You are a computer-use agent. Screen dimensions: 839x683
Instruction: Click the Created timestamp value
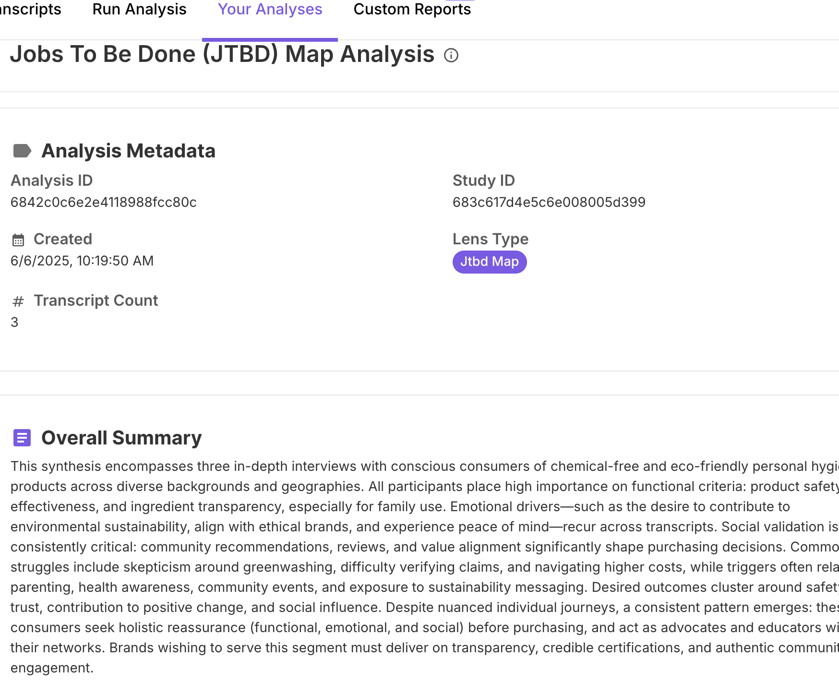(x=82, y=261)
